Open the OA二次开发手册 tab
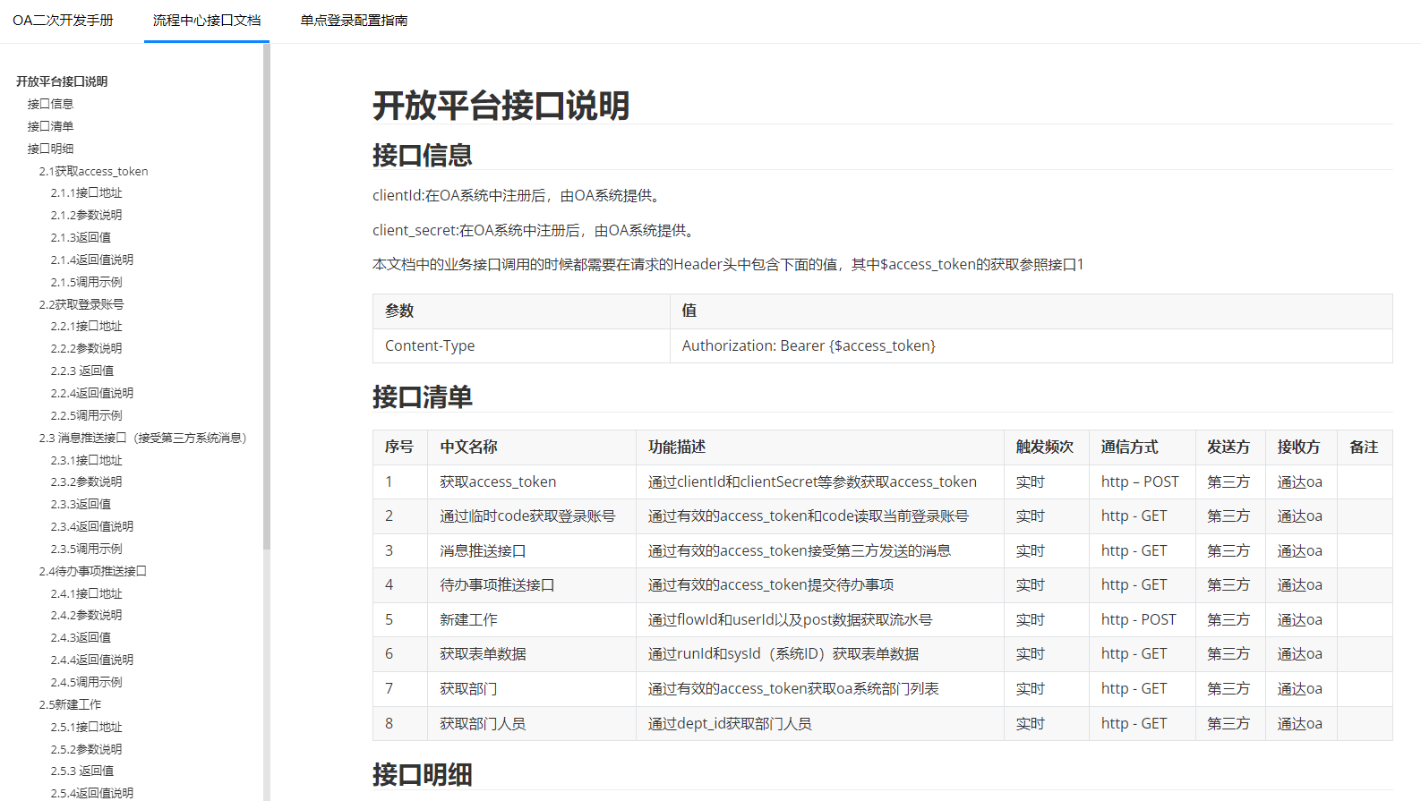 point(63,21)
